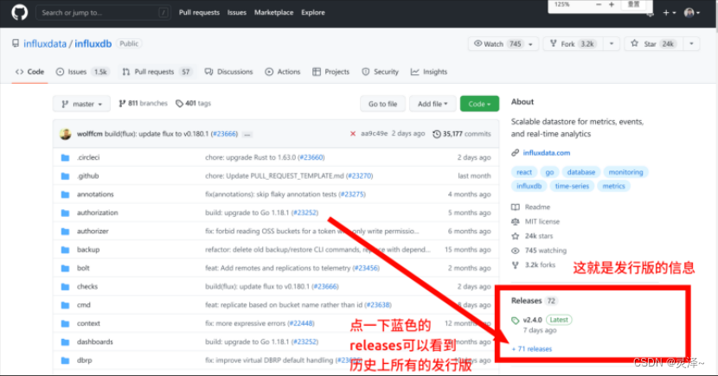Click the zoom in plus button

612,4
